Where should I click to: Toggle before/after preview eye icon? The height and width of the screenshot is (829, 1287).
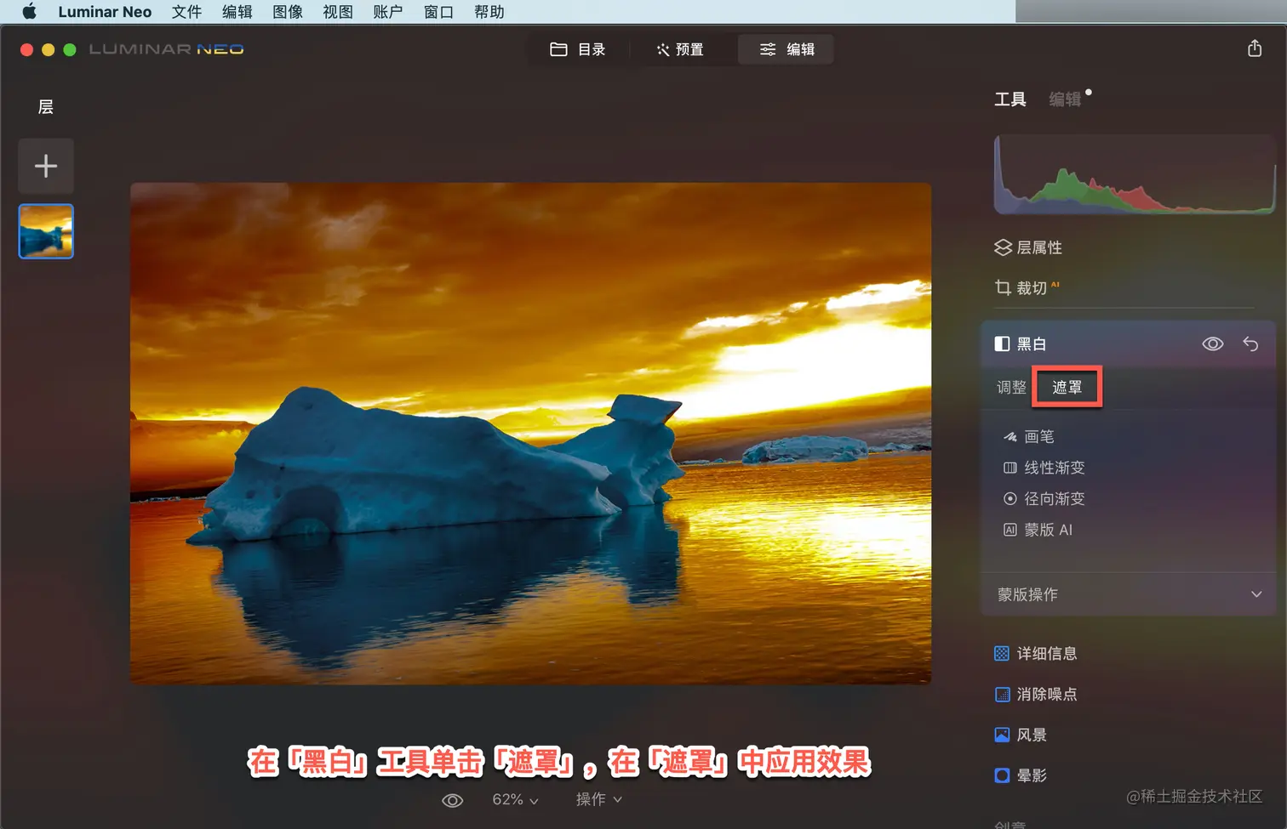click(453, 800)
